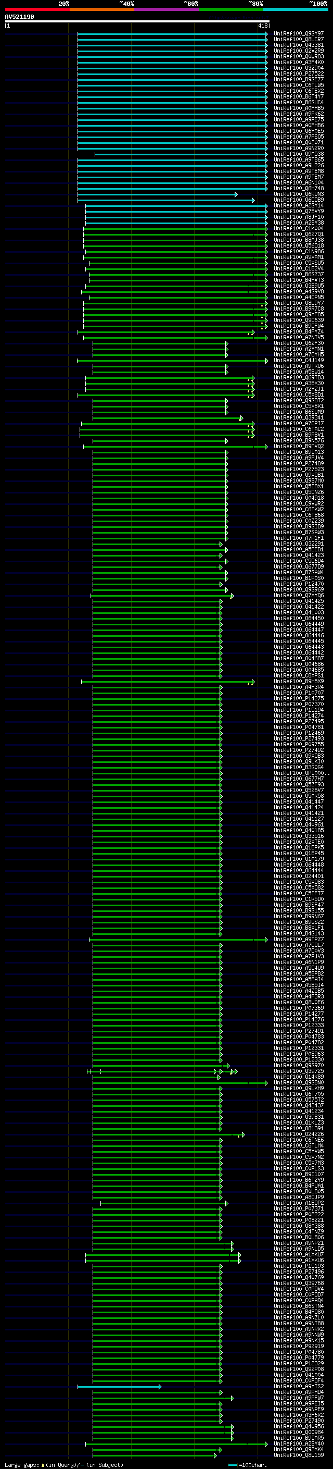The image size is (333, 1469).
Task: Select UniRef100_Q6H748 label
Action: [298, 188]
